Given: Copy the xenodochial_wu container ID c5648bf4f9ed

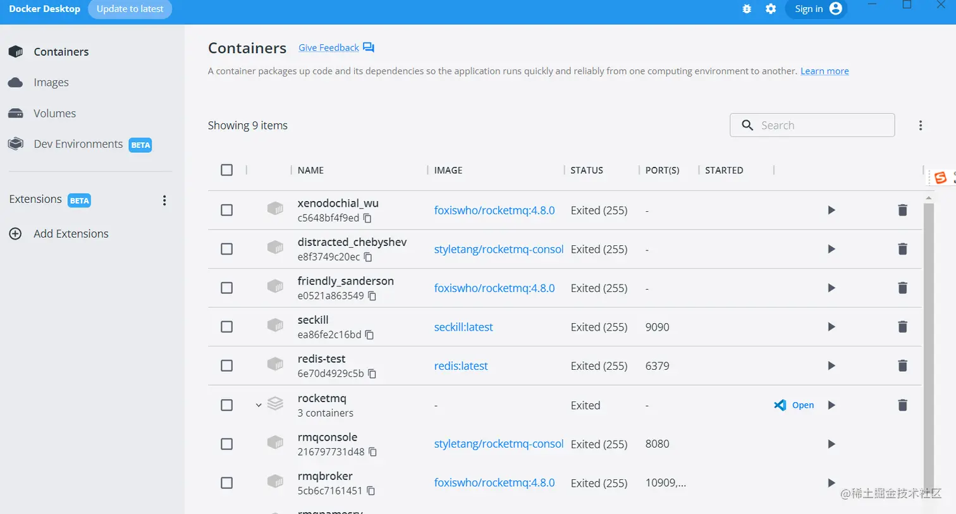Looking at the screenshot, I should click(x=367, y=218).
